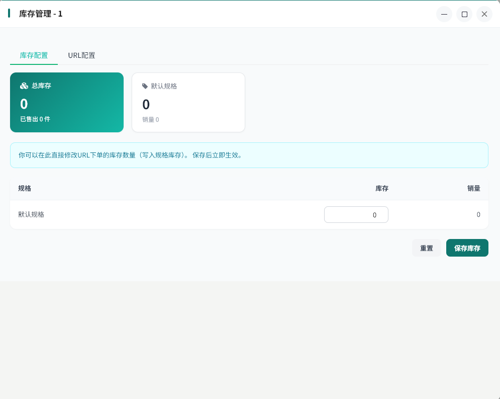The width and height of the screenshot is (500, 399).
Task: Click the green accent bar before window title
Action: [9, 14]
